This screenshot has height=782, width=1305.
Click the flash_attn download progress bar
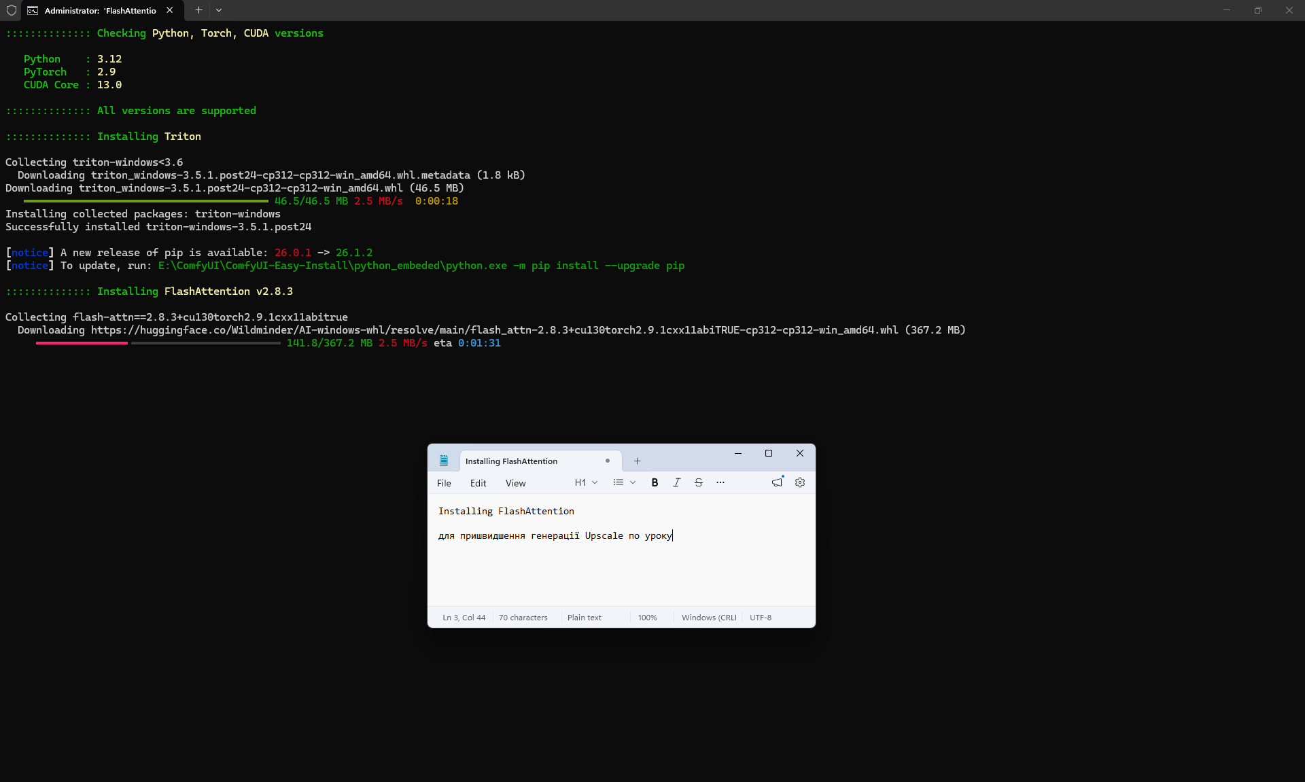[x=158, y=343]
